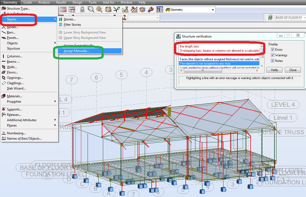
Task: Click the Zoom All magnifier with arrows
Action: coord(99,9)
